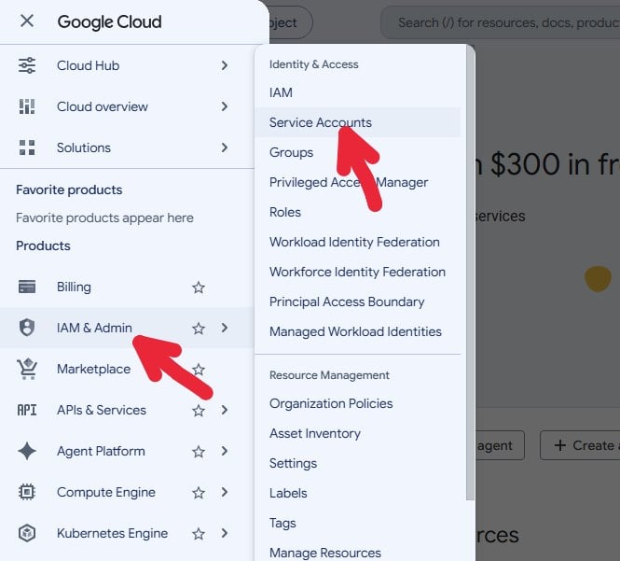Open Workforce Identity Federation
The height and width of the screenshot is (561, 620).
pos(357,272)
